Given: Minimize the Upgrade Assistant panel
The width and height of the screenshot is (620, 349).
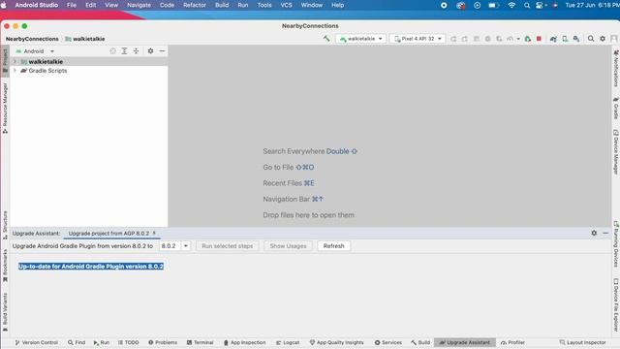Looking at the screenshot, I should coord(605,233).
